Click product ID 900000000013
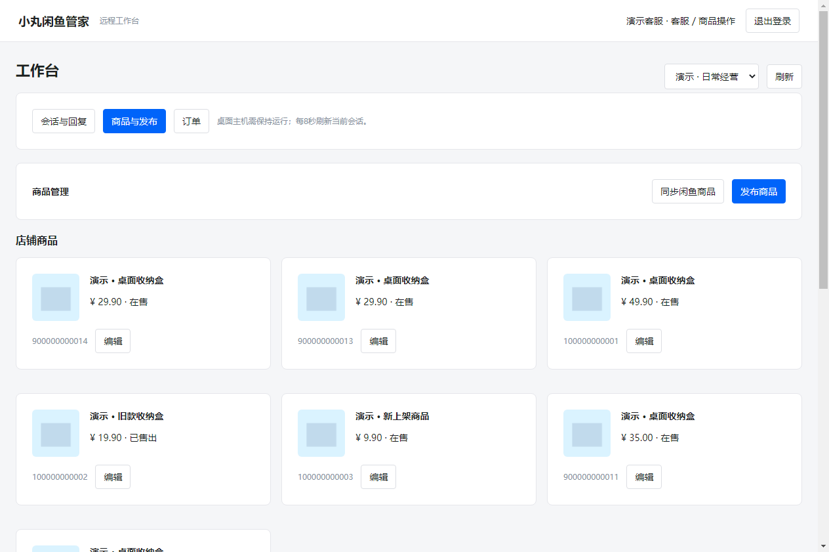 pyautogui.click(x=325, y=341)
